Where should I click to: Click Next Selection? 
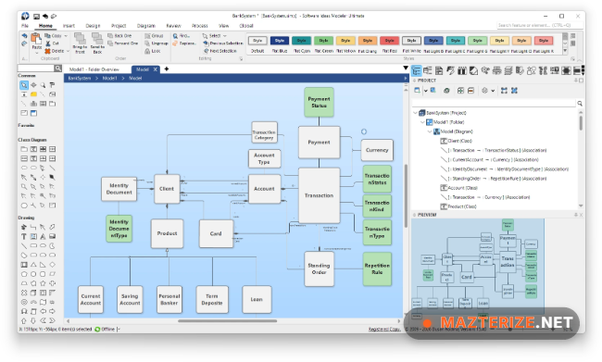(220, 51)
